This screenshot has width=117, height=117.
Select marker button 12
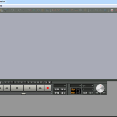(x=41, y=82)
